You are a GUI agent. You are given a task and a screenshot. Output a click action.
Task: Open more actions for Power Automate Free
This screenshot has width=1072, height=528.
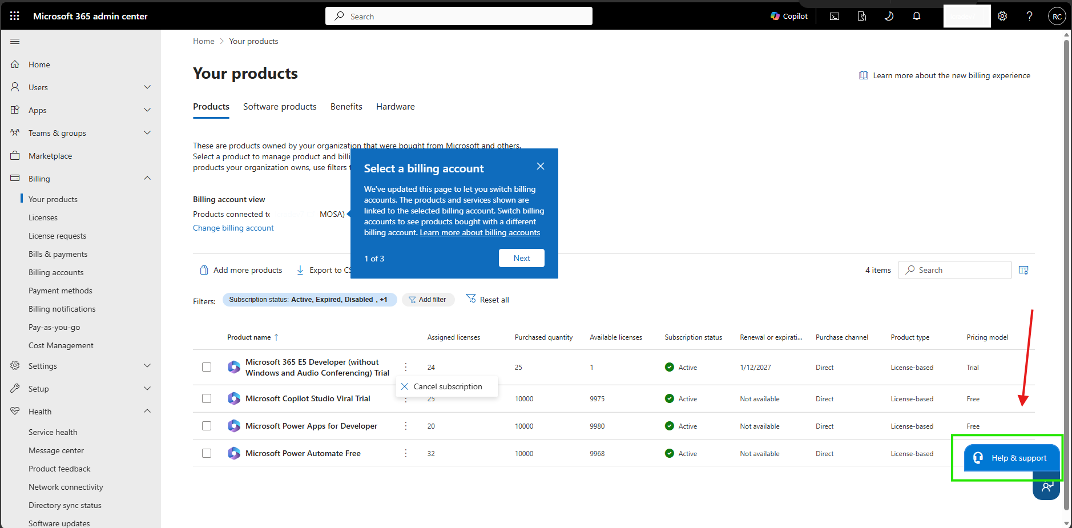click(406, 453)
